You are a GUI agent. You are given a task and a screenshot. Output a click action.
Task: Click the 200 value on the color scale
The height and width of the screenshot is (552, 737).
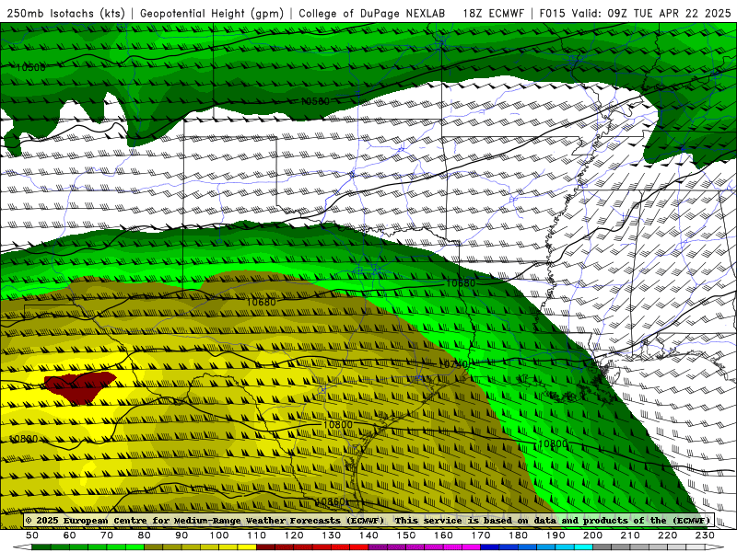[593, 535]
